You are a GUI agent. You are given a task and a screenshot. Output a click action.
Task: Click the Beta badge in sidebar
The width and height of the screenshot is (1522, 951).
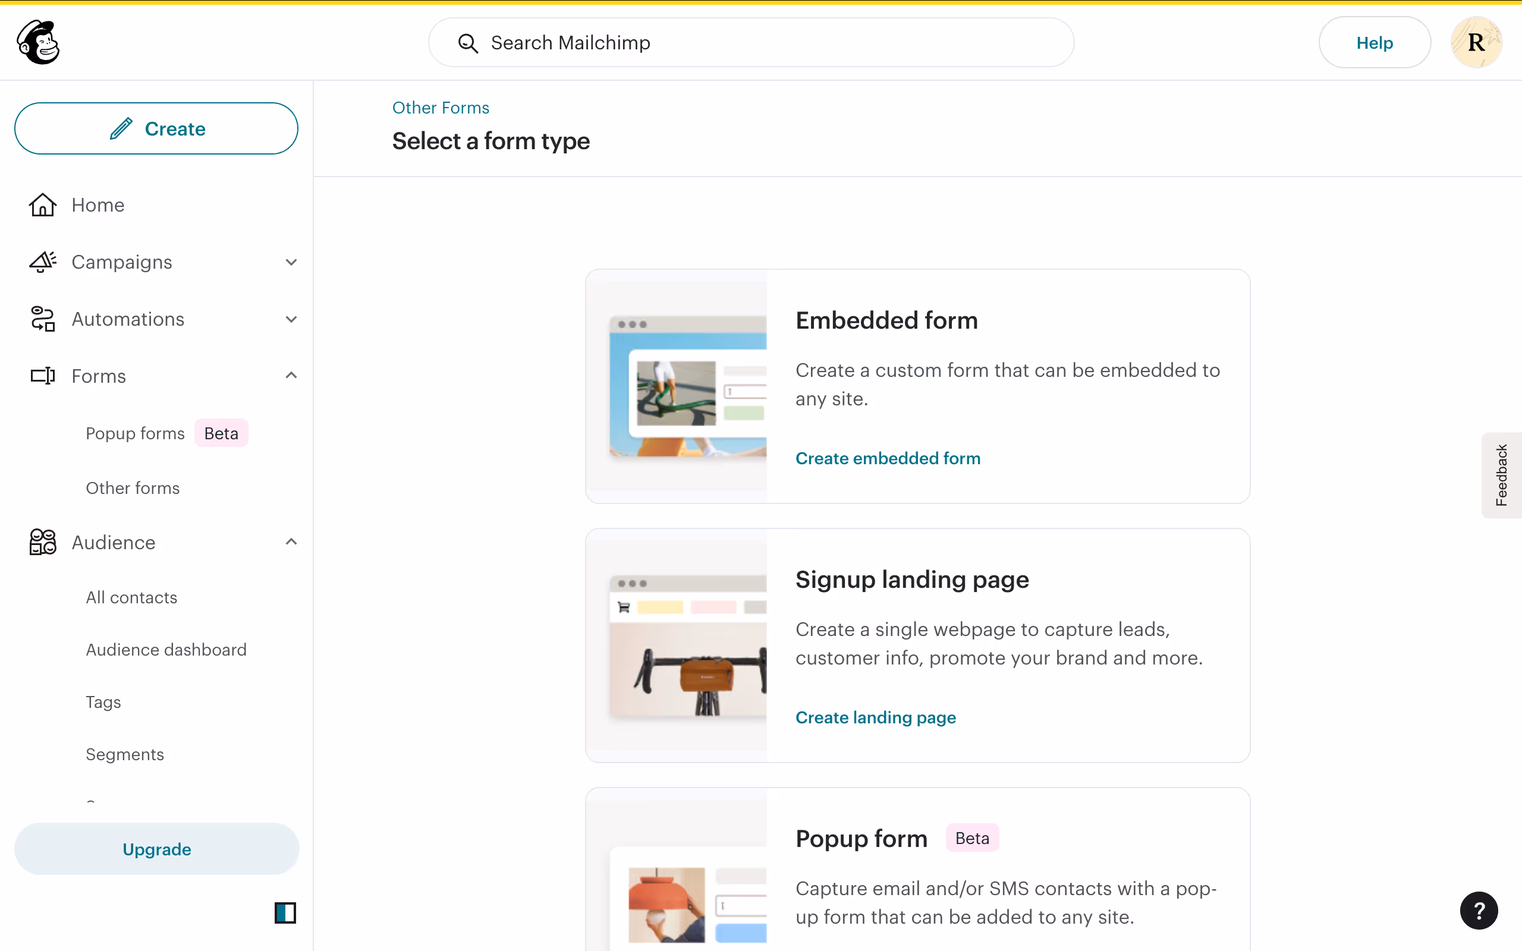(x=221, y=433)
